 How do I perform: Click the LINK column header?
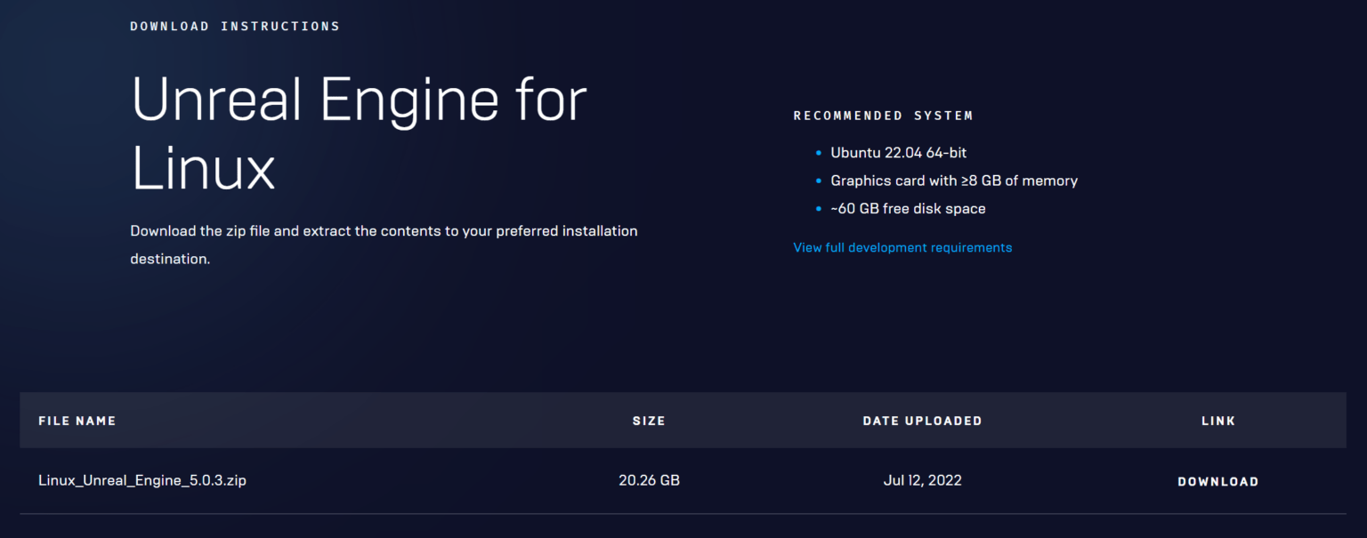click(x=1218, y=421)
